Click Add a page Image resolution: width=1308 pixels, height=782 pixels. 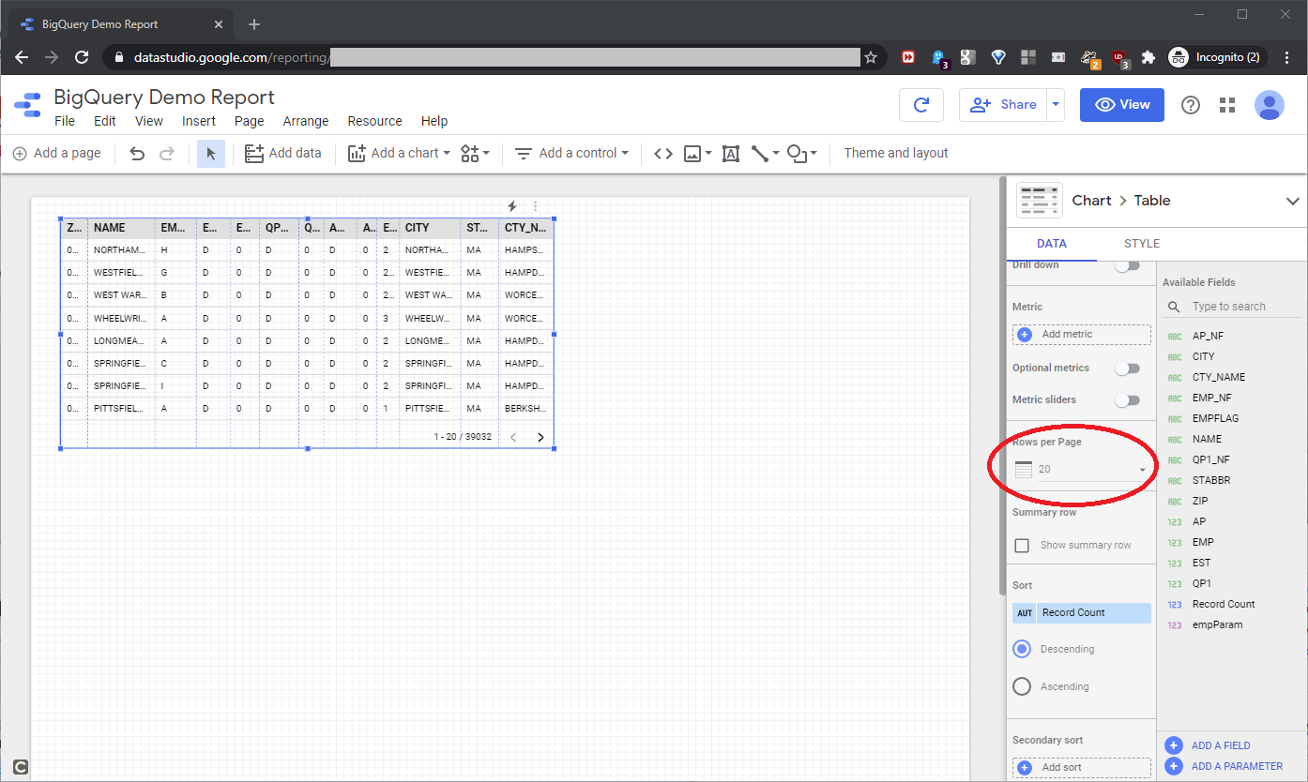coord(56,153)
